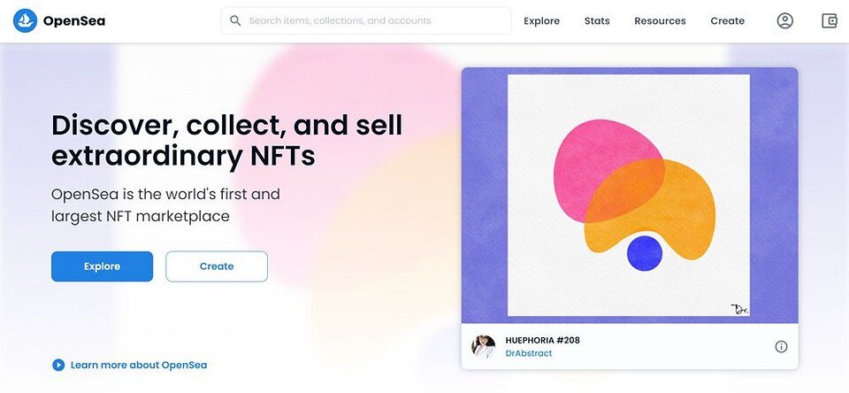Open the account profile icon

click(785, 20)
